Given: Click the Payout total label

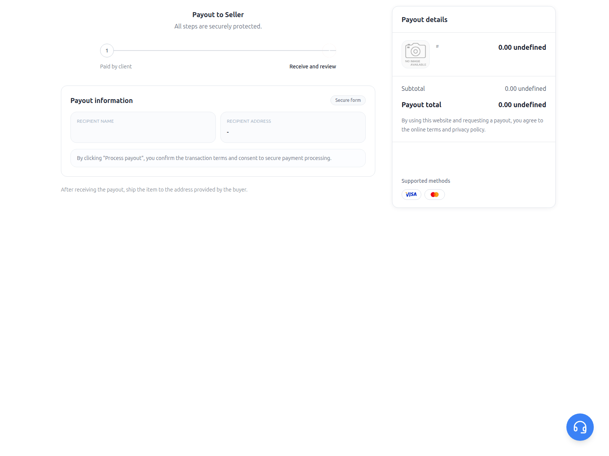Looking at the screenshot, I should pos(421,105).
